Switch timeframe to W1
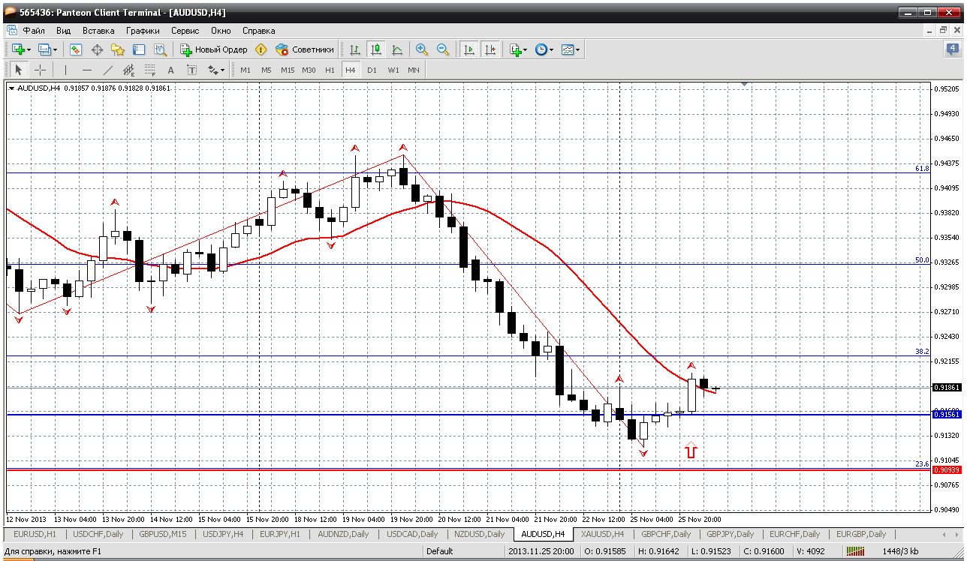Viewport: 967px width, 561px height. click(393, 70)
